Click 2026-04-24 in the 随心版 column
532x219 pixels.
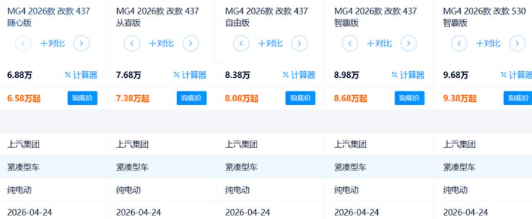pos(29,213)
